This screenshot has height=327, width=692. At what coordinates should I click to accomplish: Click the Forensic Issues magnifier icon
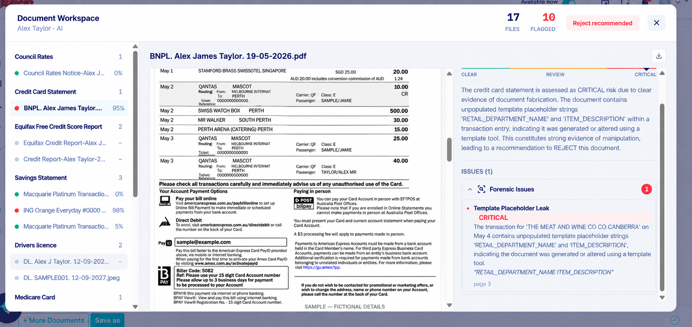click(481, 189)
